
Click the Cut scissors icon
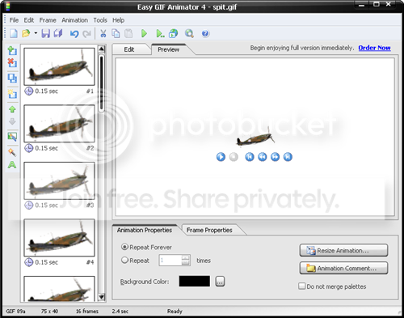tap(103, 33)
